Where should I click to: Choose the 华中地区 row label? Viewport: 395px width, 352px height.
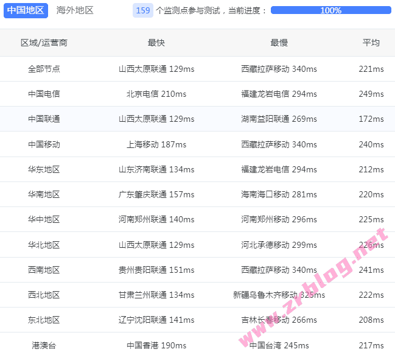44,219
